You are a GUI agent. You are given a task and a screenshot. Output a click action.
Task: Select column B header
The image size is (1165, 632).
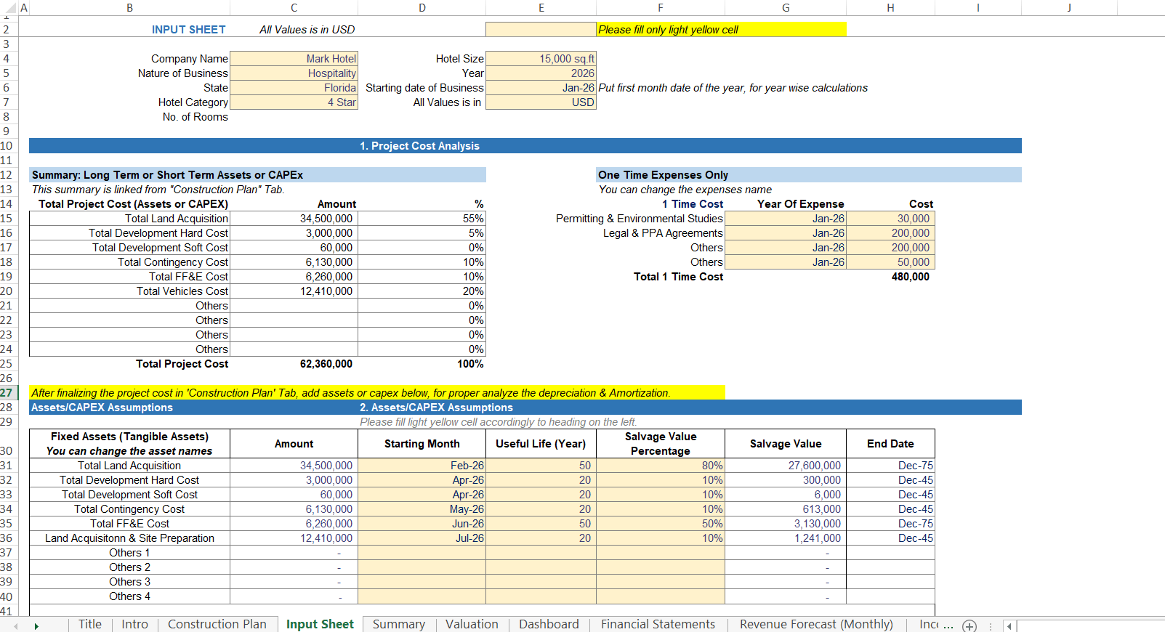[x=129, y=8]
